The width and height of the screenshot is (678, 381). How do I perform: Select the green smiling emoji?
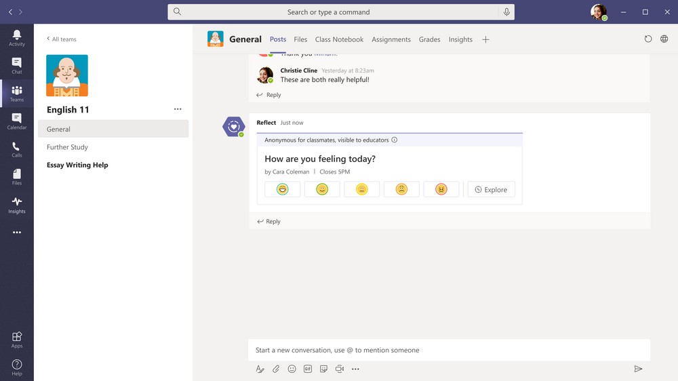(322, 189)
